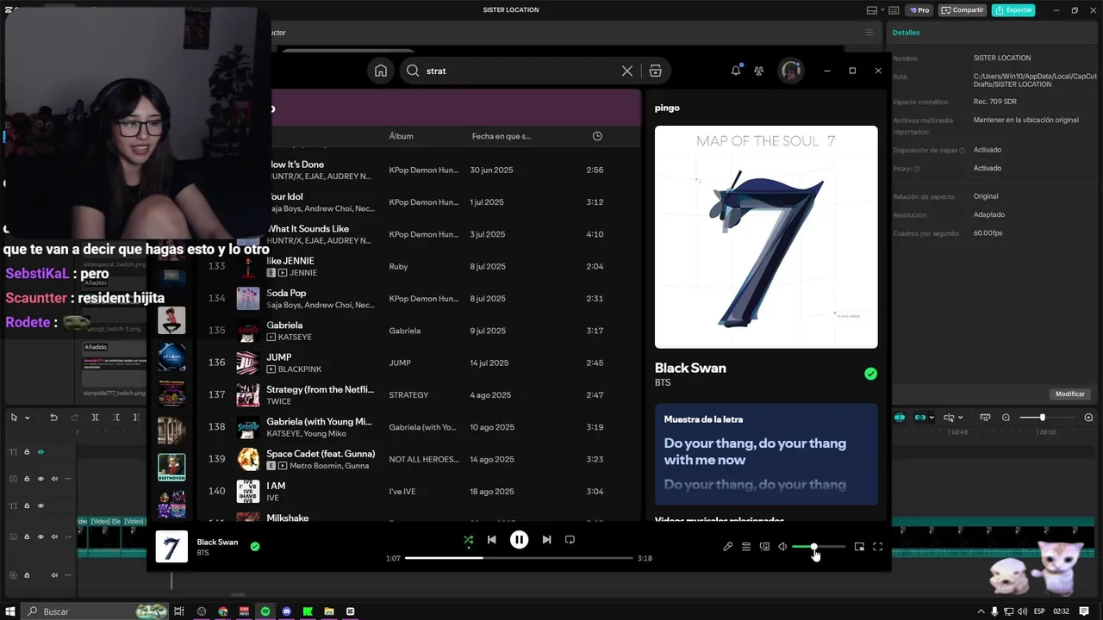Adjust CapCut timeline zoom slider
This screenshot has width=1103, height=620.
[1045, 418]
